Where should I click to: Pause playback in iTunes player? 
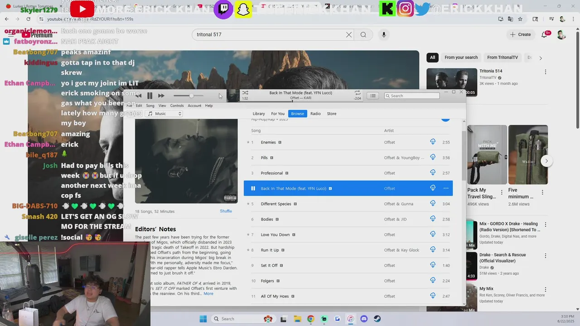pyautogui.click(x=150, y=96)
